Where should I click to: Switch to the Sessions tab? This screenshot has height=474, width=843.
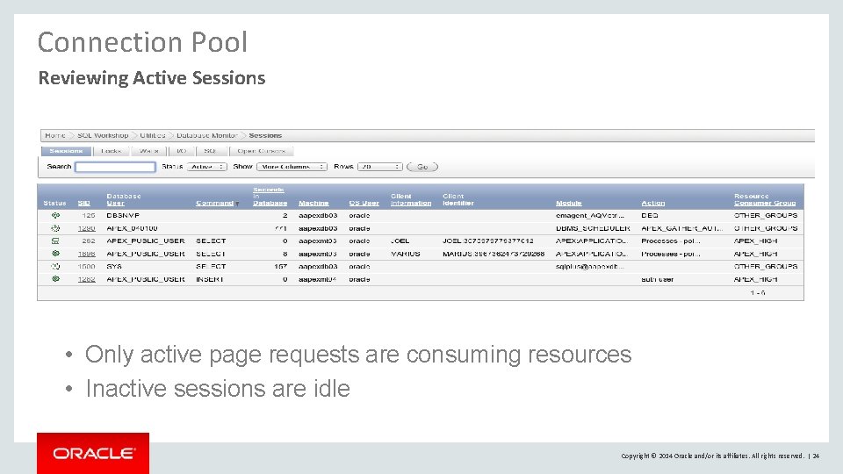[66, 151]
